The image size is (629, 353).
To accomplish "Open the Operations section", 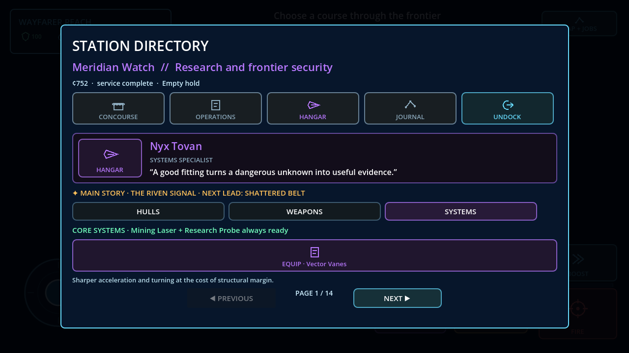I will pos(216,108).
